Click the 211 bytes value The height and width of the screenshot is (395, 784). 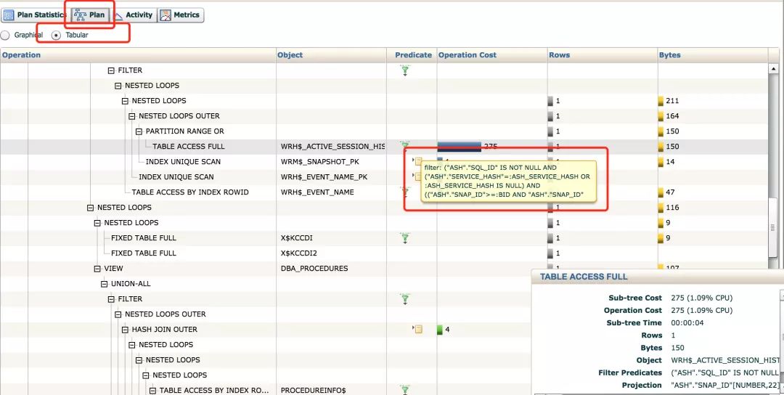click(672, 101)
